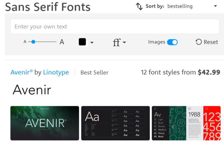Reset the preview settings via Reset label
The image size is (224, 144).
coord(211,42)
